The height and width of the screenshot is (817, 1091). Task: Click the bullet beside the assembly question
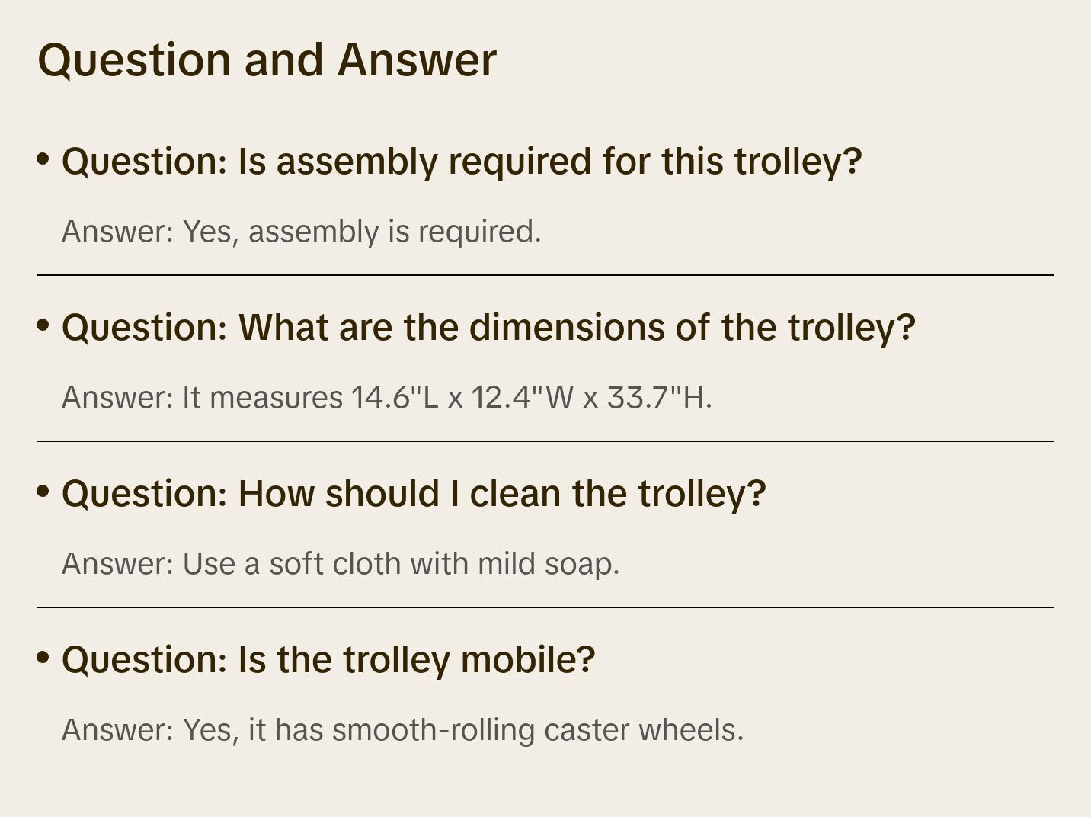43,159
